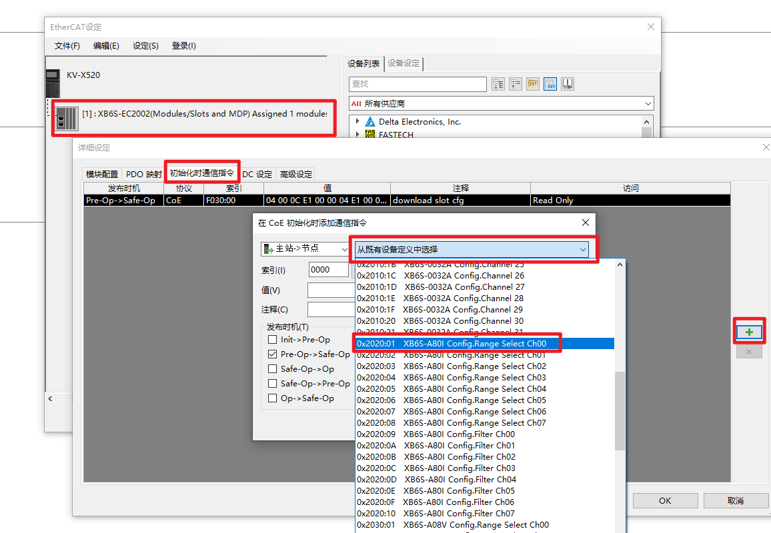Viewport: 771px width, 533px height.
Task: Click the 取消 cancel button
Action: (x=735, y=500)
